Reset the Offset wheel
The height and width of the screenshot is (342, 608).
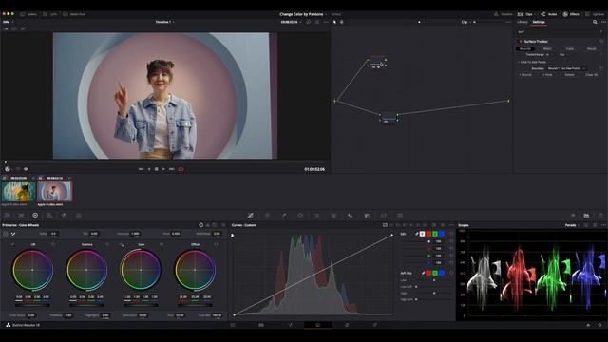pyautogui.click(x=216, y=245)
